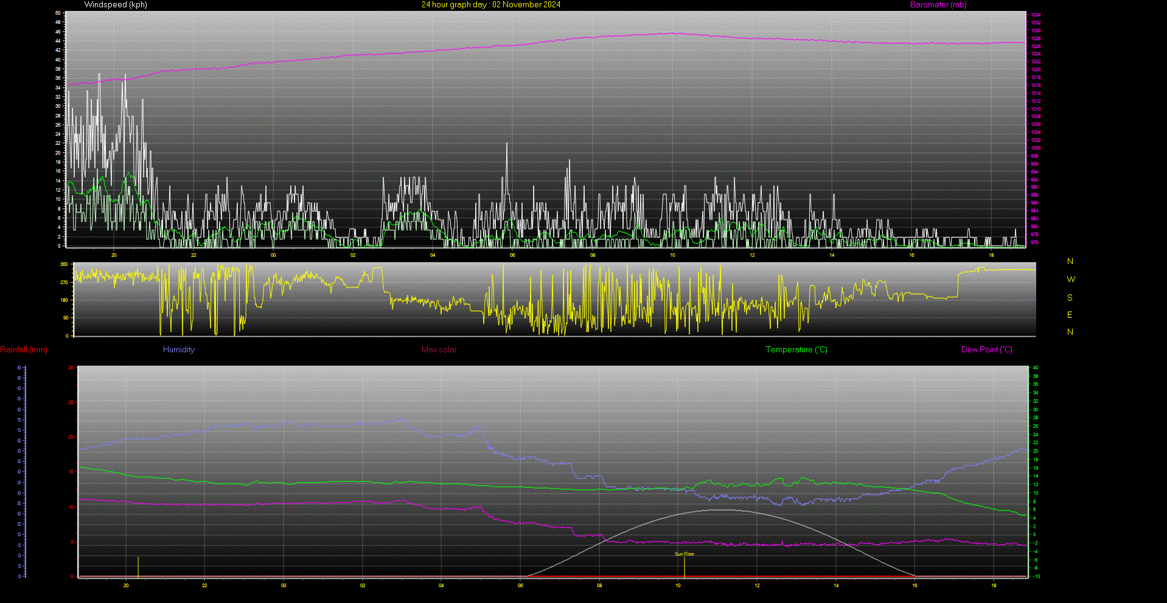Select hour 06 on windspeed graph time axis
This screenshot has width=1167, height=603.
click(512, 255)
